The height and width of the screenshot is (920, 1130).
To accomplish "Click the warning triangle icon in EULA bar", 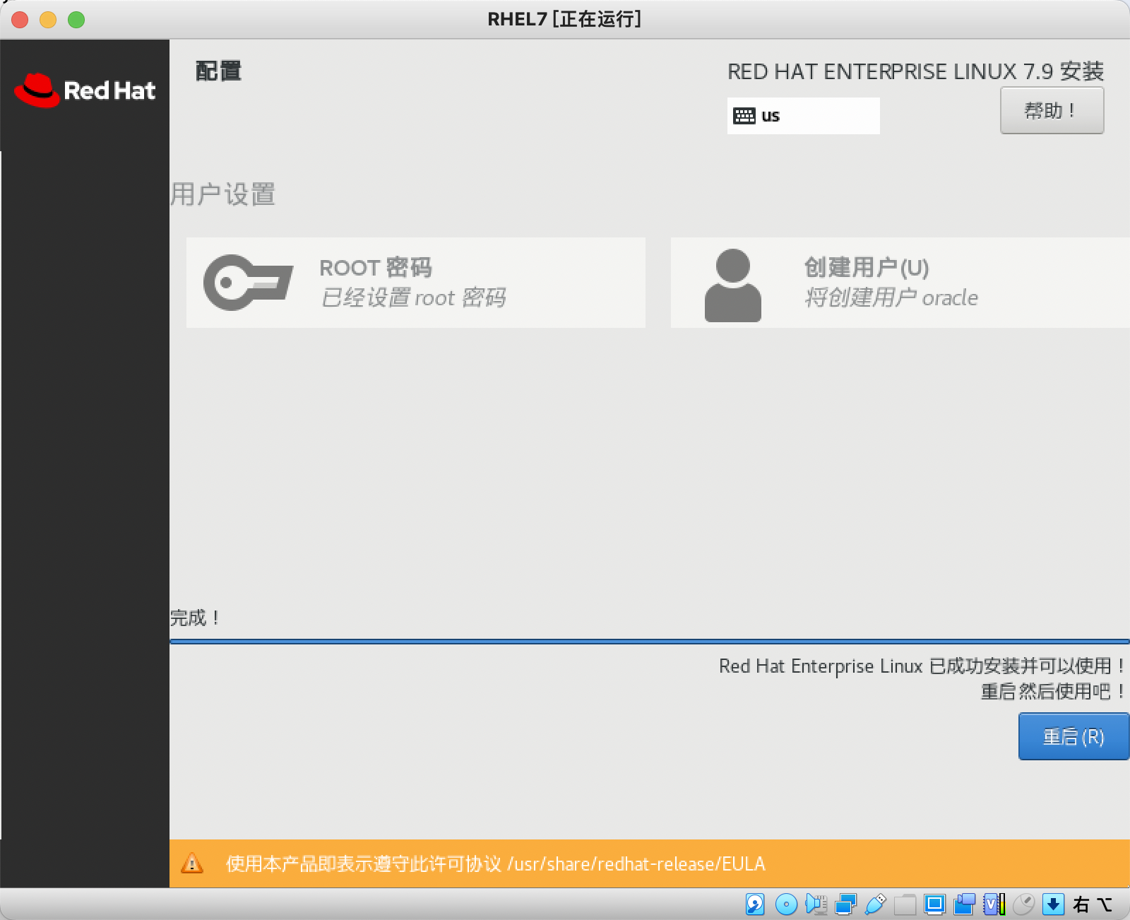I will click(x=192, y=863).
